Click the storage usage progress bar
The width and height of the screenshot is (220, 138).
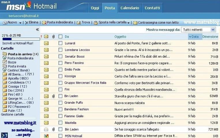(x=21, y=39)
